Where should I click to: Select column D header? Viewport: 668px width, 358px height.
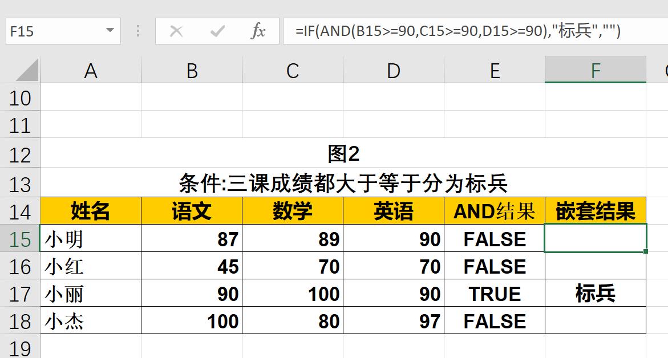pyautogui.click(x=394, y=70)
